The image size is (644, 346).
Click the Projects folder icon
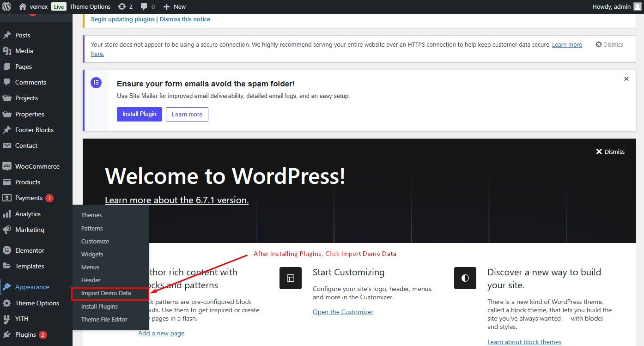tap(7, 98)
